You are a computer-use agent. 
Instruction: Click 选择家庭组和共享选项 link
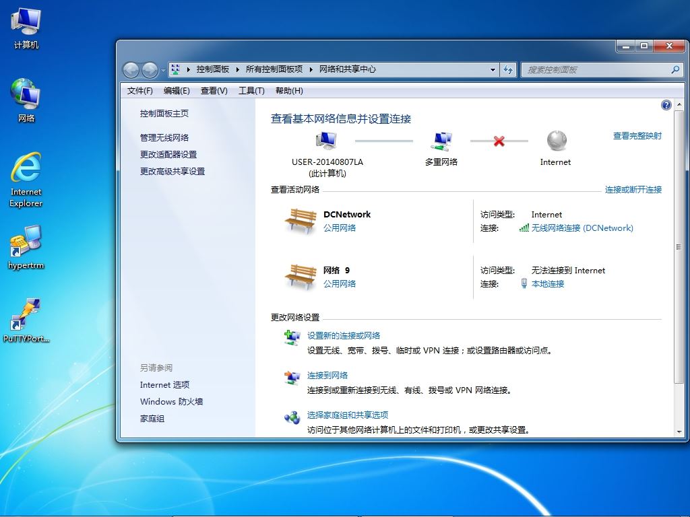347,415
